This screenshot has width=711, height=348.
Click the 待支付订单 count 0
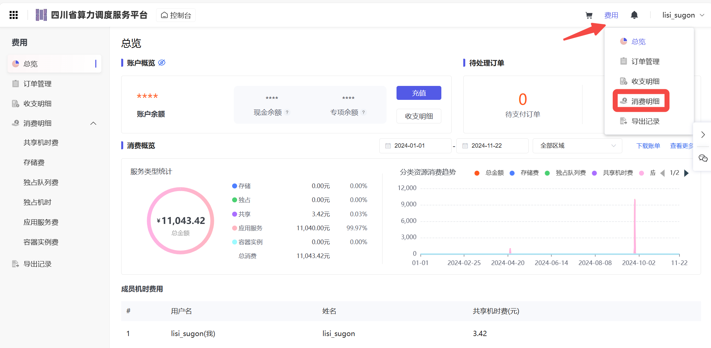pos(523,99)
